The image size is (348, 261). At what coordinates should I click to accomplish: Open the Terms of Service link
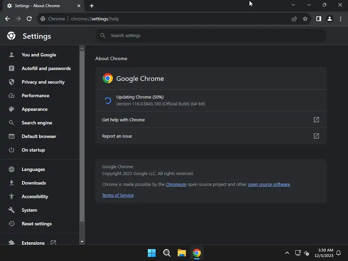pos(118,195)
